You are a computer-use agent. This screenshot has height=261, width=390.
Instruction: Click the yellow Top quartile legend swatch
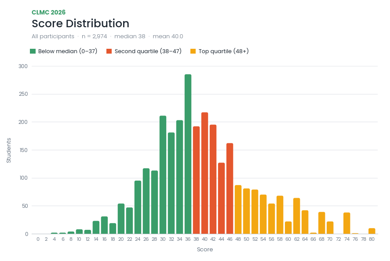(x=193, y=51)
